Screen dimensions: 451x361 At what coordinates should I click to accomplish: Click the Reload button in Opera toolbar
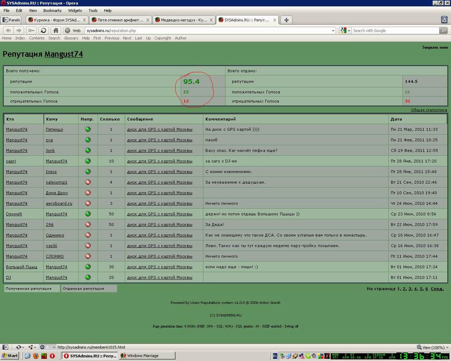pyautogui.click(x=44, y=30)
